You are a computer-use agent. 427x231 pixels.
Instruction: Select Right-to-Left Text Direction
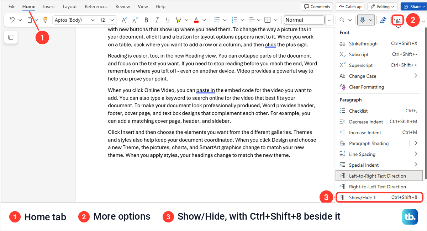coord(379,187)
